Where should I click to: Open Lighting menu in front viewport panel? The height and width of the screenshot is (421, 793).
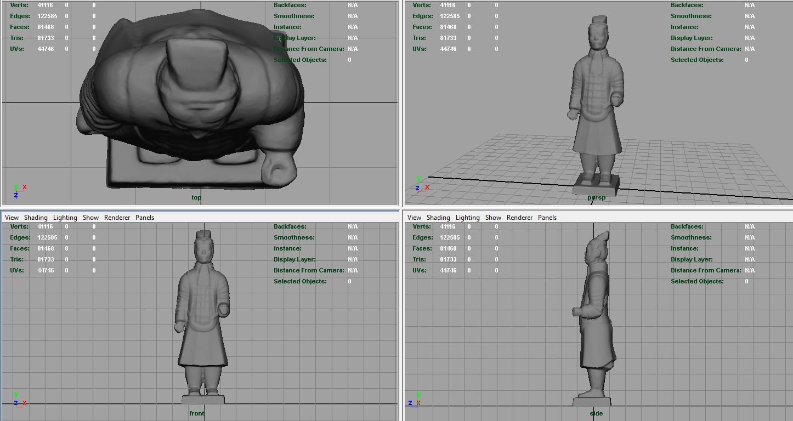pyautogui.click(x=65, y=218)
